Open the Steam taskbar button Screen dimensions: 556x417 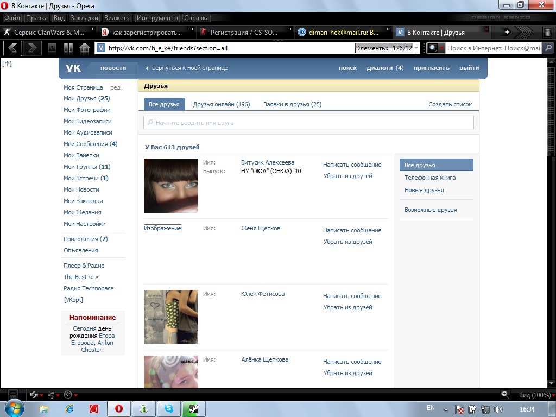coord(193,409)
